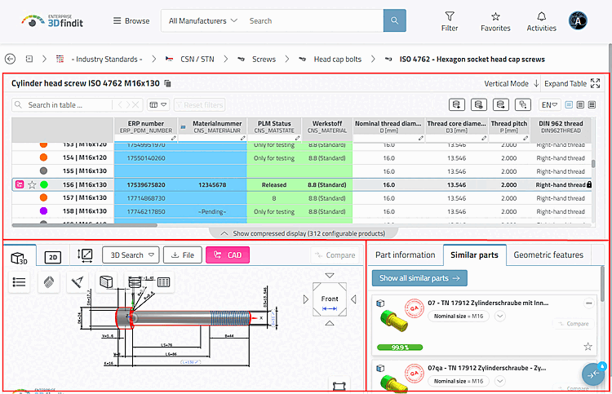612x394 pixels.
Task: Open the 3D Search dropdown
Action: (131, 255)
